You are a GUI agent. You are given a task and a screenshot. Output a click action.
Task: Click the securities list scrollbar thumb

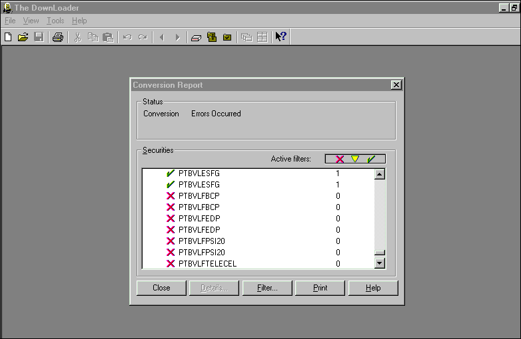[380, 253]
